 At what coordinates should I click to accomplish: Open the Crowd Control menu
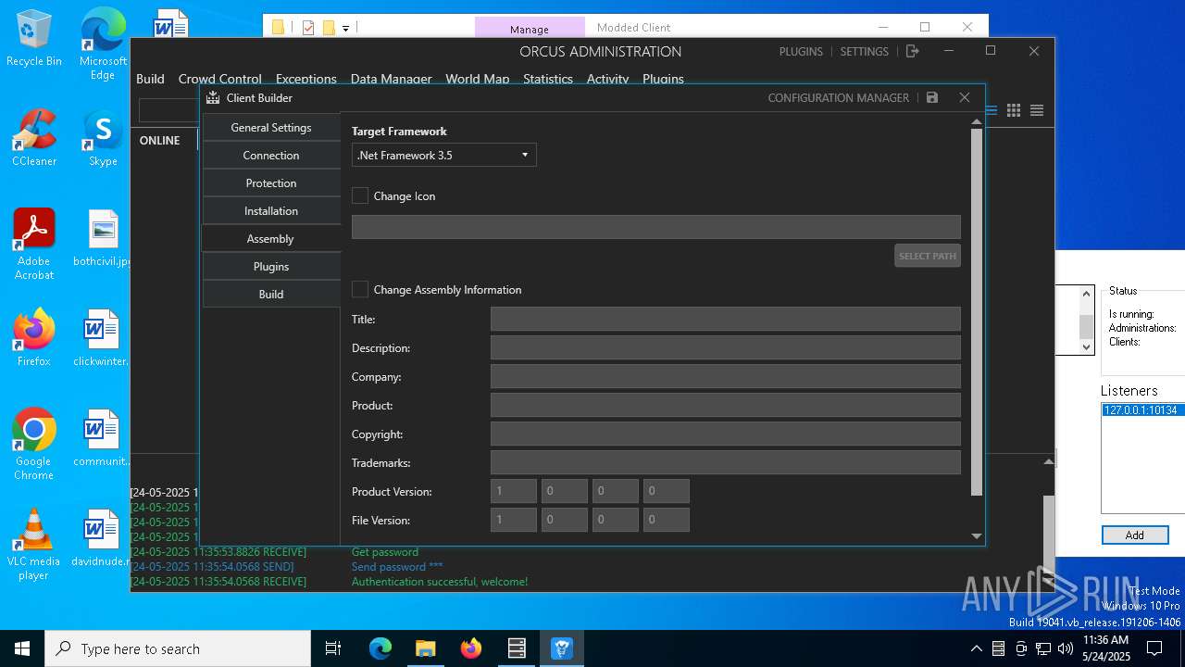click(219, 79)
